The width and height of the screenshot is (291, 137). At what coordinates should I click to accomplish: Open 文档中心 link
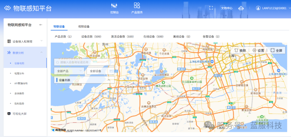[227, 8]
